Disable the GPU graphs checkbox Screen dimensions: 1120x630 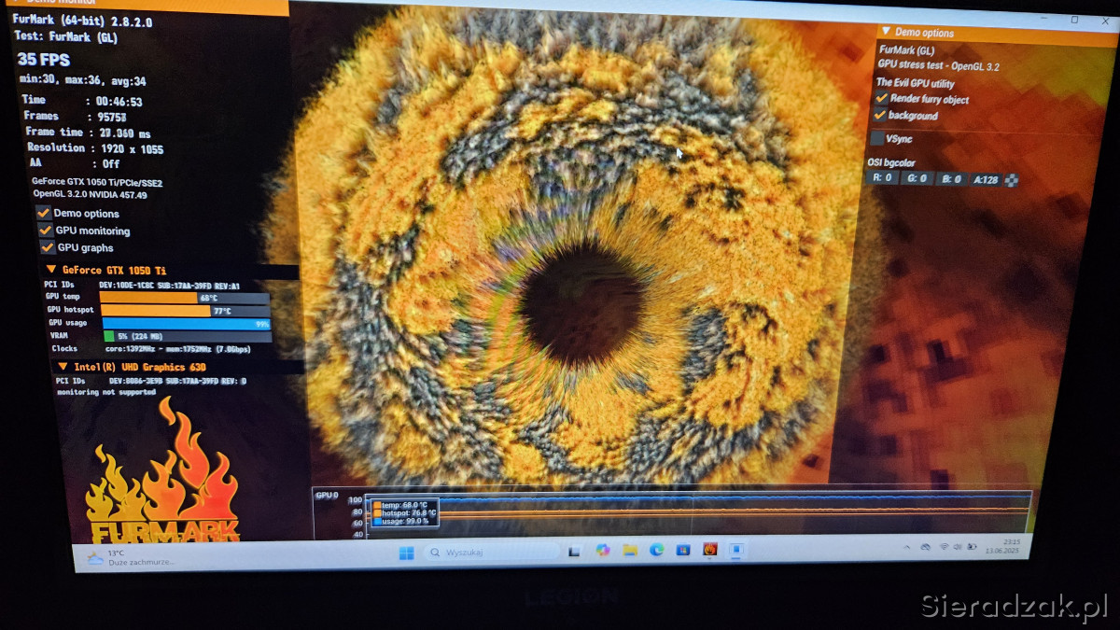click(47, 247)
